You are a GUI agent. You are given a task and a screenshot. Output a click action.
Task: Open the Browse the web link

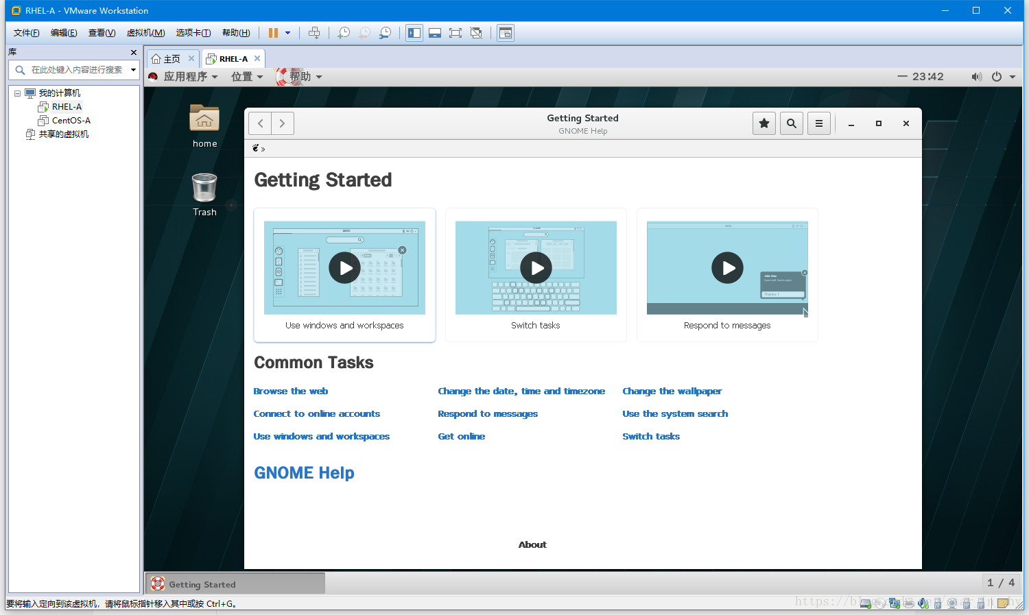(x=291, y=391)
